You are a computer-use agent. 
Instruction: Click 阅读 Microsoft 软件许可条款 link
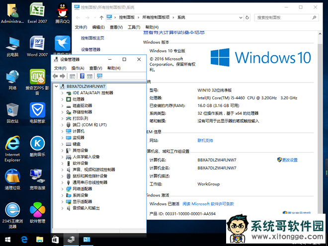(x=208, y=204)
